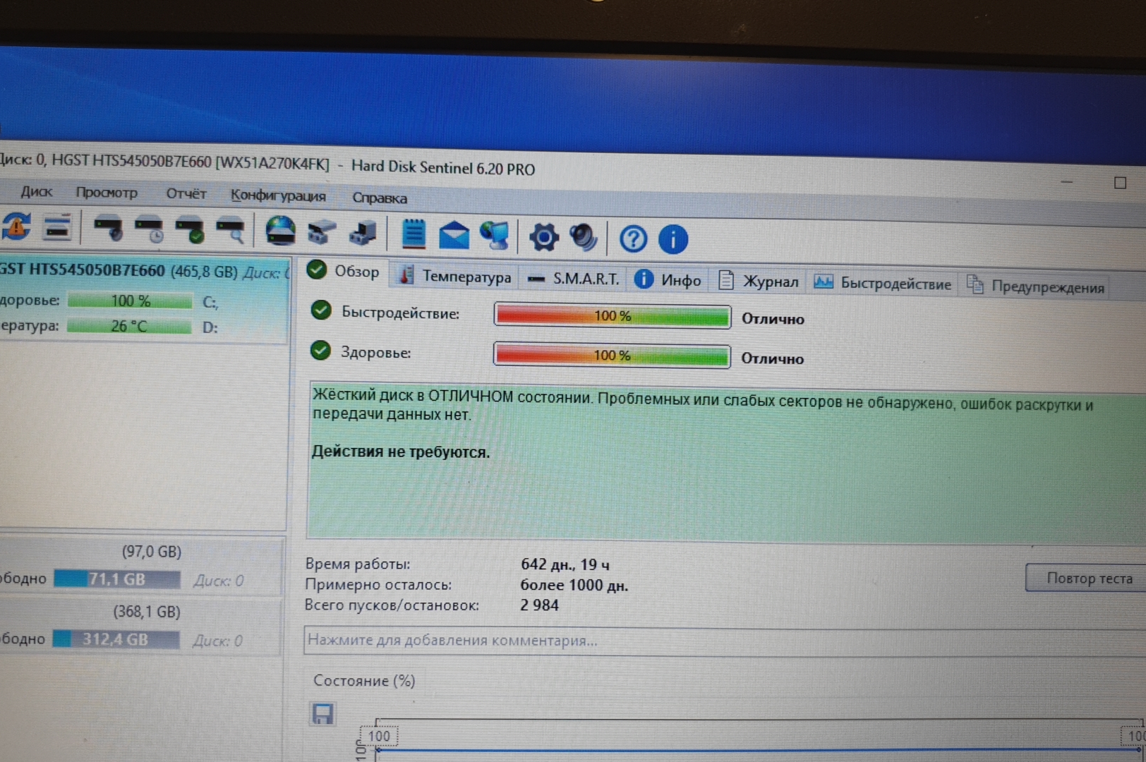
Task: Click the (368,1 GB) partition entry
Action: tap(147, 612)
